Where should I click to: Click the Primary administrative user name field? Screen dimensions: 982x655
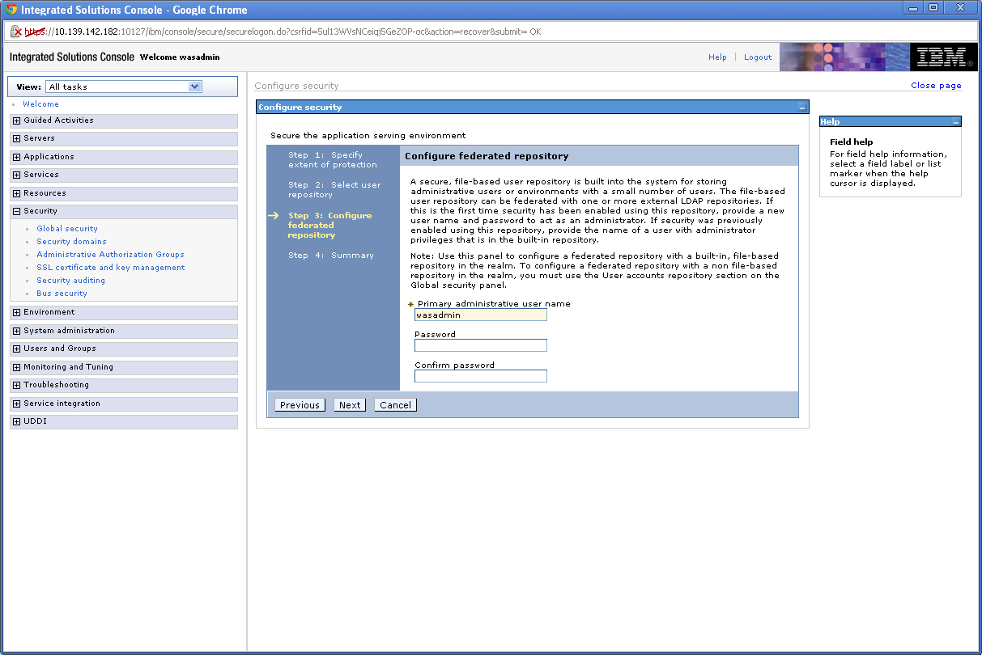(x=481, y=315)
